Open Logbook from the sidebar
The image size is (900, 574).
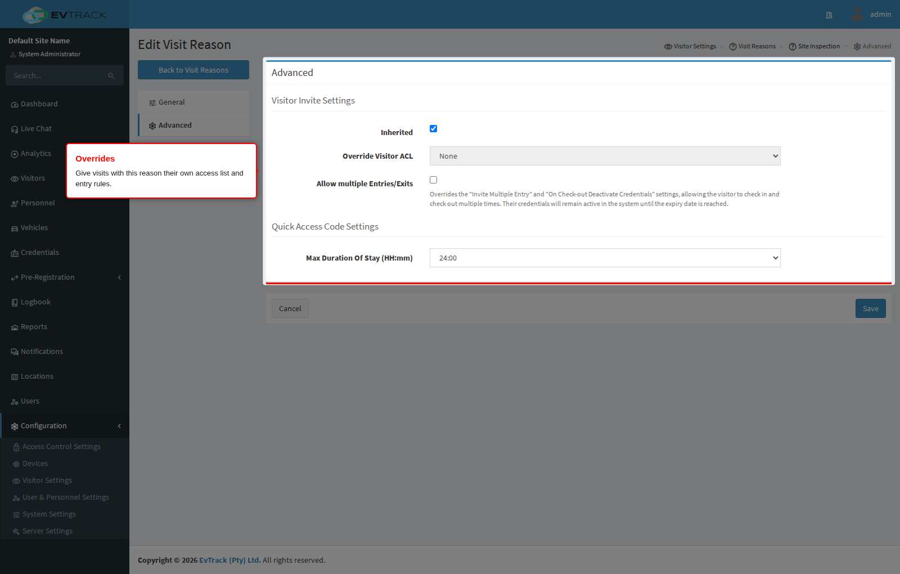pos(65,302)
